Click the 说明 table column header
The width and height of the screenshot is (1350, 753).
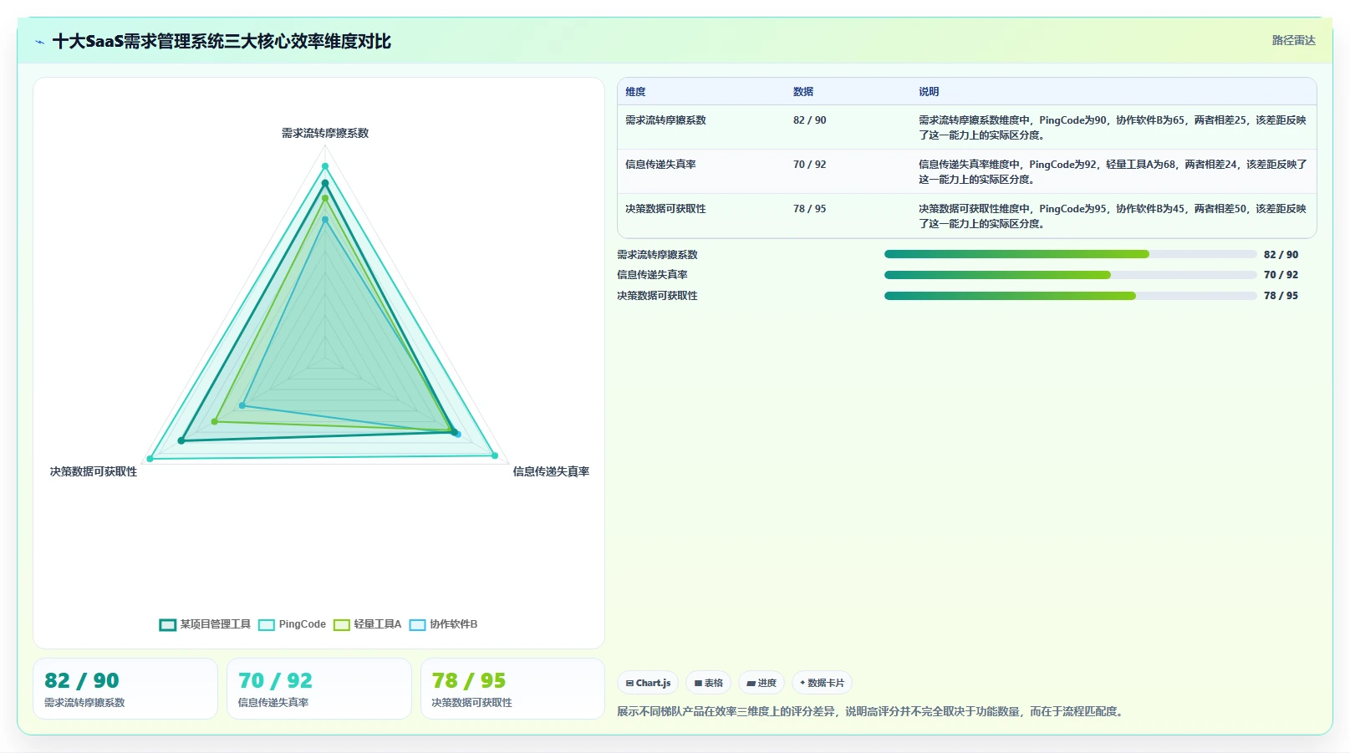tap(929, 92)
